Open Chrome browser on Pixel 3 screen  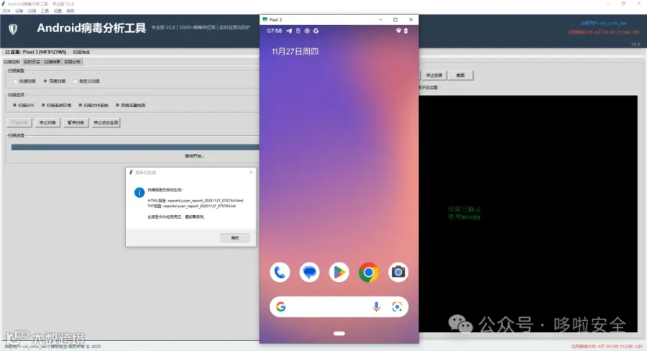click(369, 273)
